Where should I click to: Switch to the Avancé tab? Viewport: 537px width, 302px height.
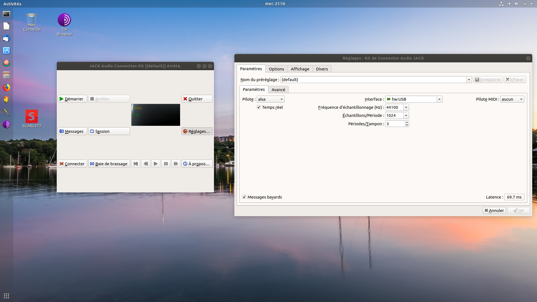278,90
